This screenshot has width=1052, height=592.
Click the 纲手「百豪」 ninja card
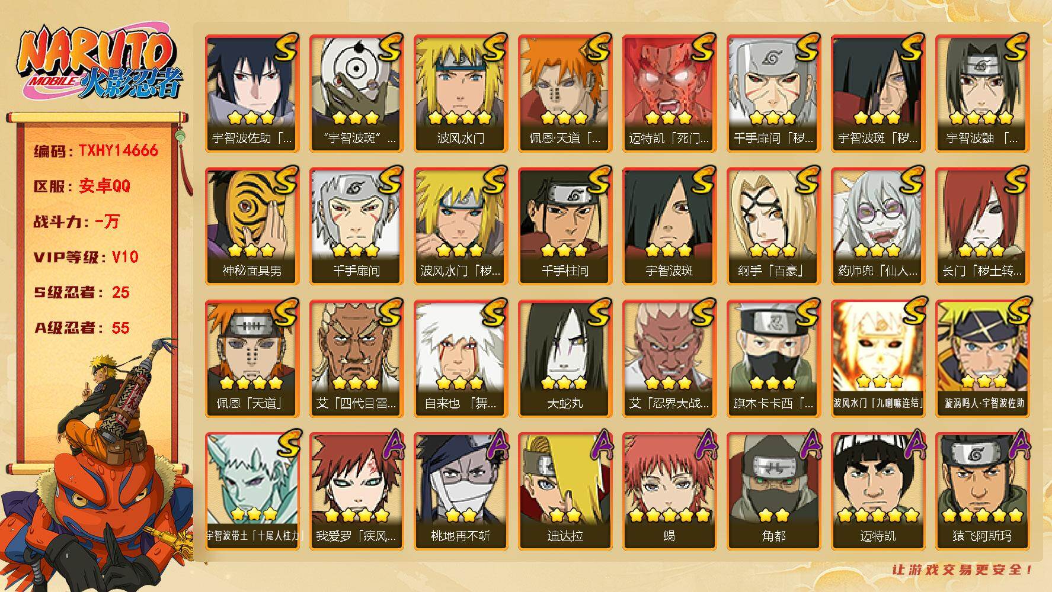click(x=773, y=226)
